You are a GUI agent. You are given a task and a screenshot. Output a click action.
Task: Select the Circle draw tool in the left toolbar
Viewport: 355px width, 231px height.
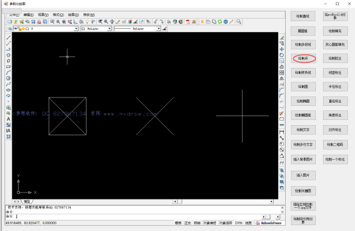(8, 78)
